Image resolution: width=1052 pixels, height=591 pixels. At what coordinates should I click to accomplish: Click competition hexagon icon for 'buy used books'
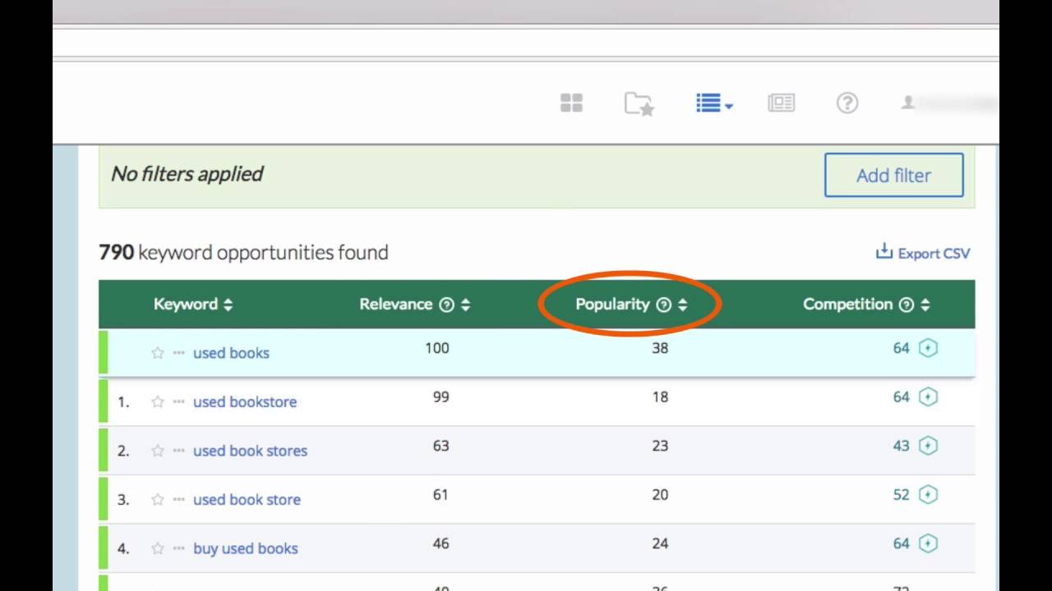(928, 543)
